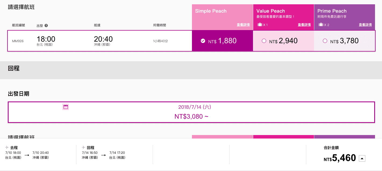
Task: Click the arrow between 沖繩 and 台北 in 回程
Action: click(103, 155)
